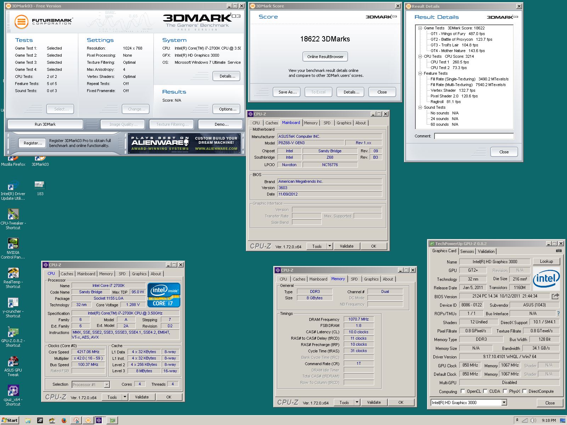Click Save As... in 3DMark Score window

coord(287,92)
